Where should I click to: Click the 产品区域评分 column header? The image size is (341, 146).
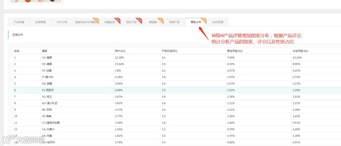[170, 51]
